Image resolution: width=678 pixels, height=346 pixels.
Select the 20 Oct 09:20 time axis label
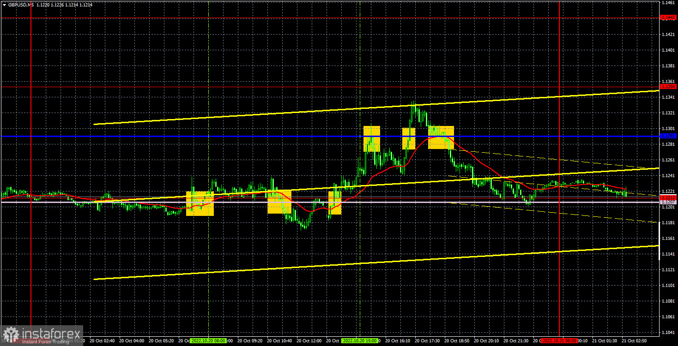250,340
